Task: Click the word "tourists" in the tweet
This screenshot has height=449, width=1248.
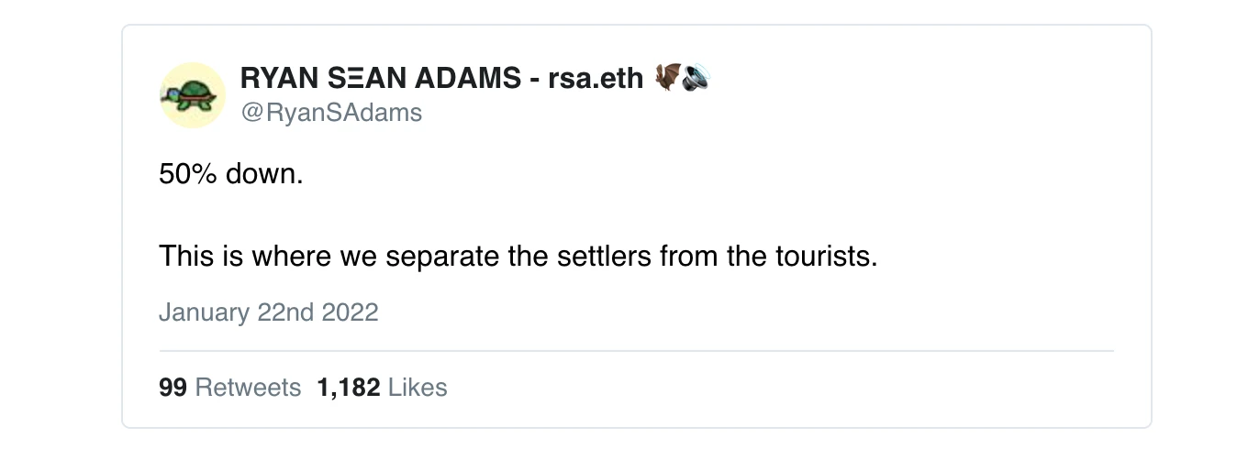Action: (820, 256)
